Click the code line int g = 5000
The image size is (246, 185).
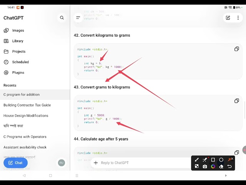coord(95,115)
